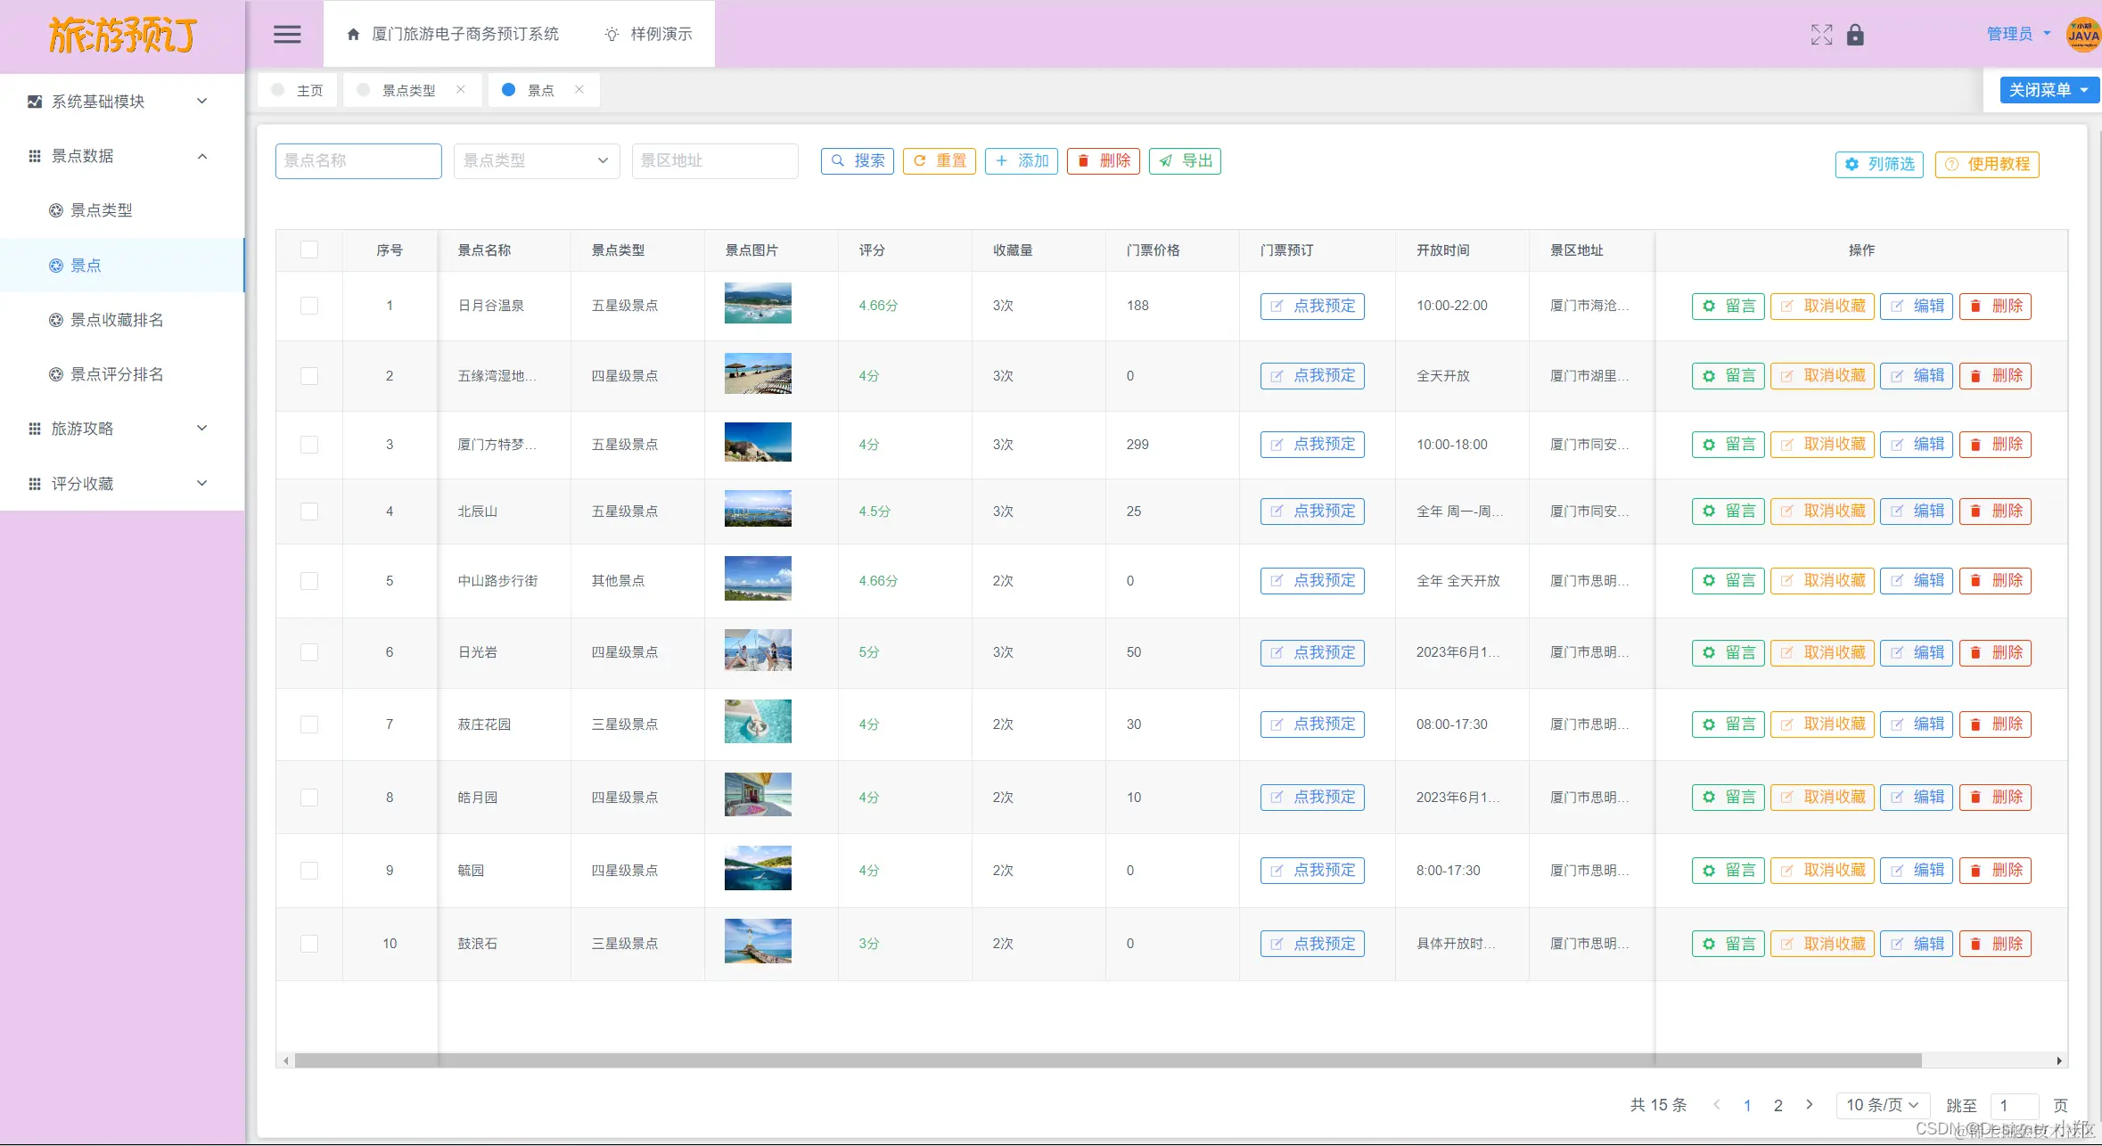Click 点我预定 for 五缘湾湿地 row

(1312, 376)
